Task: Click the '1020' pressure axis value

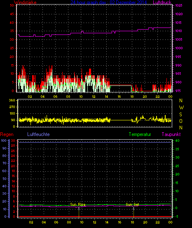Action: click(x=179, y=14)
